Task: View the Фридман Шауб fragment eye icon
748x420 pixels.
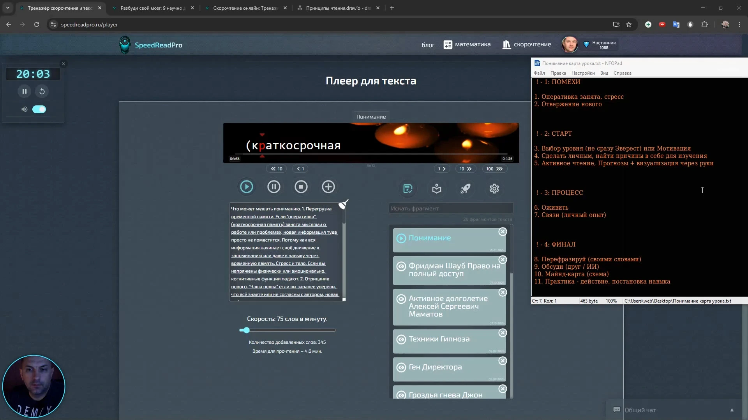Action: coord(401,266)
